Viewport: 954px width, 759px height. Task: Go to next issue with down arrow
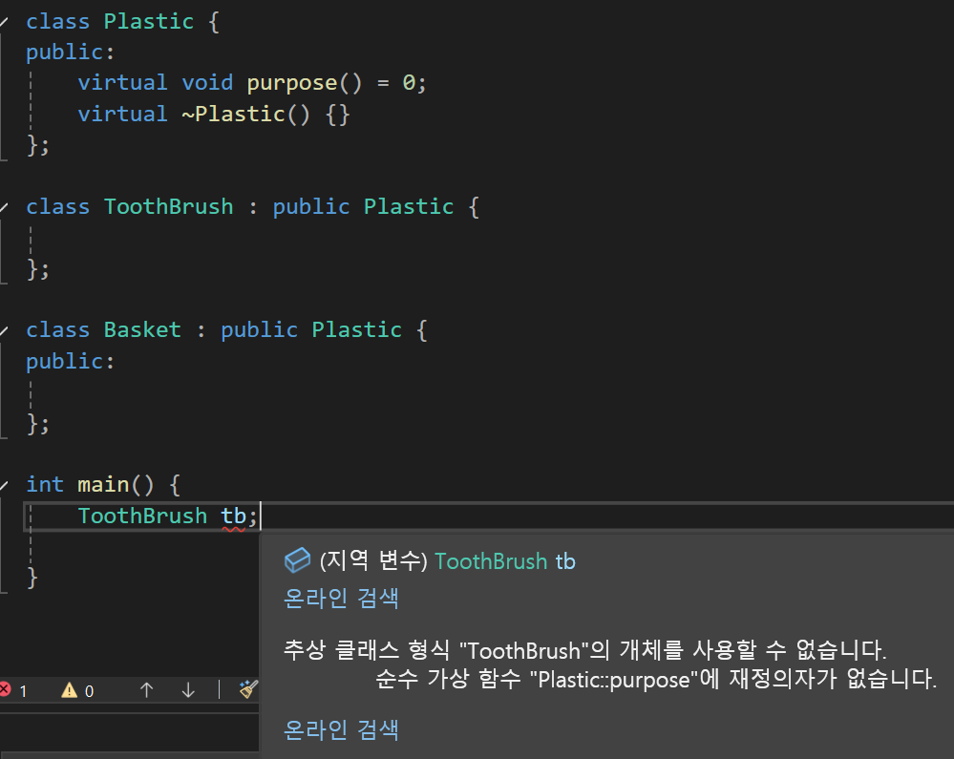click(x=189, y=689)
